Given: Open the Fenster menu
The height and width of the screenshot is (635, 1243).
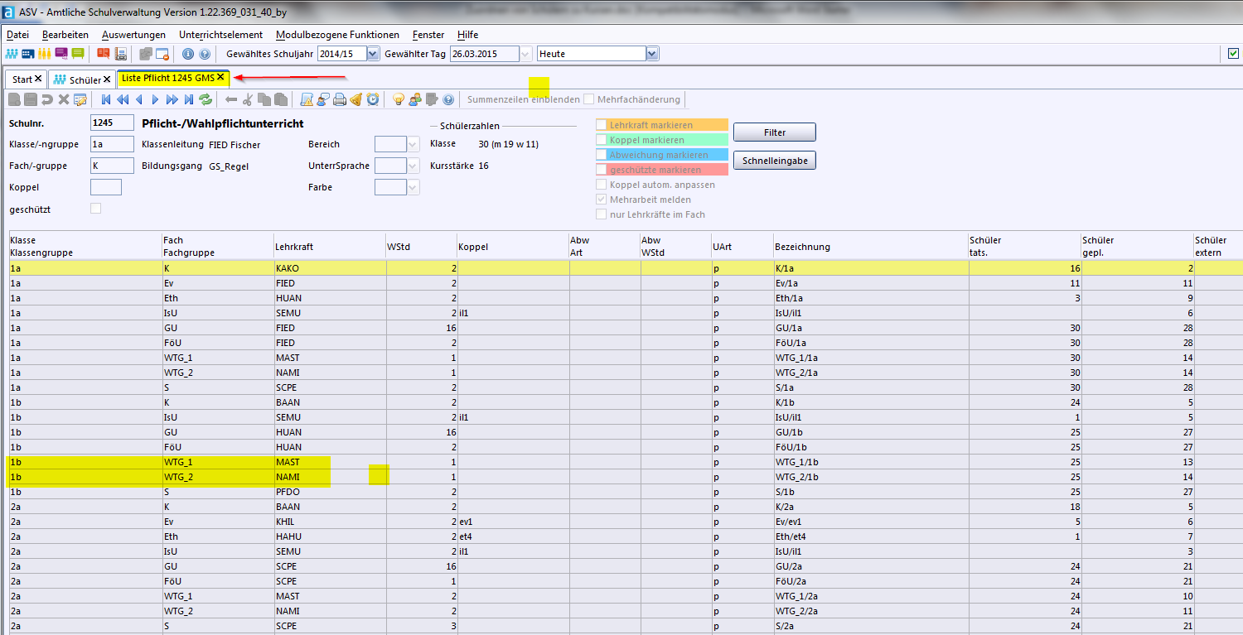Looking at the screenshot, I should click(428, 35).
